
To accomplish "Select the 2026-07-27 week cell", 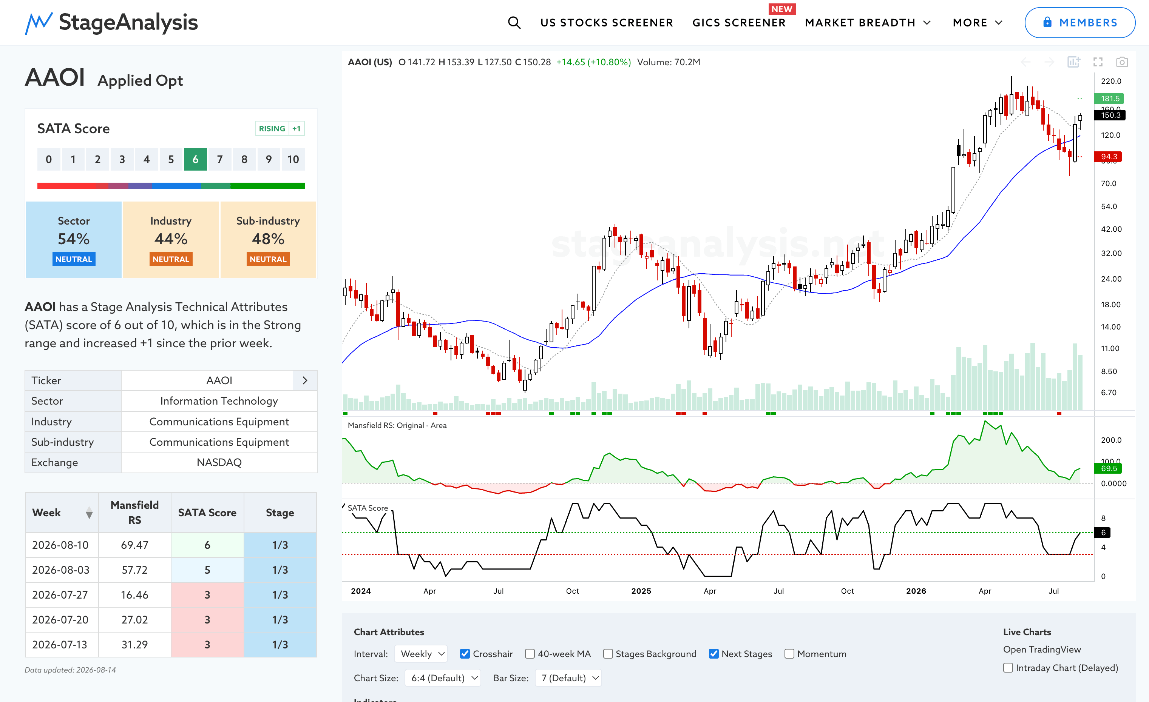I will [x=62, y=595].
